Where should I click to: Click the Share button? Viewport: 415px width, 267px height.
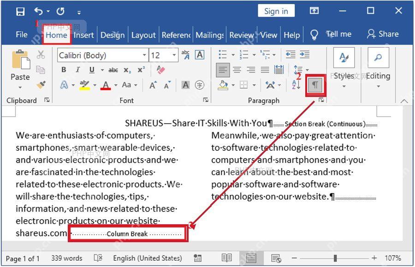coord(383,34)
